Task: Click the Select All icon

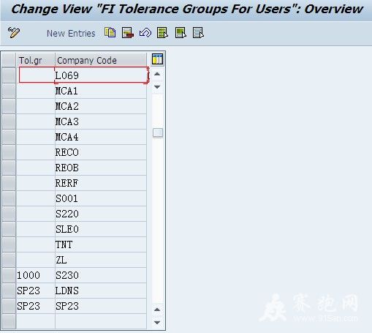Action: tap(163, 33)
